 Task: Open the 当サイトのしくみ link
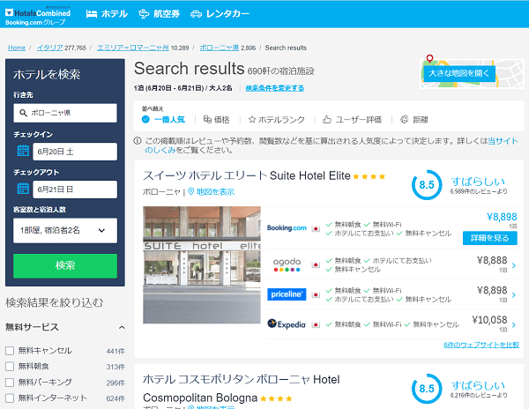503,141
